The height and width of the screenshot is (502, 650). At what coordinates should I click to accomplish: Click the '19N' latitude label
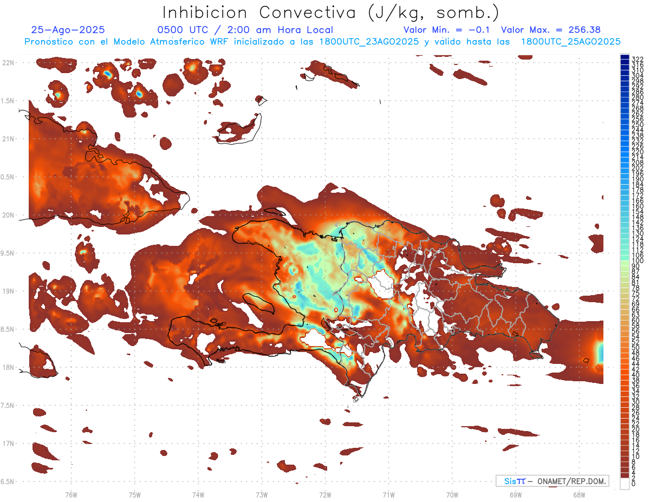8,291
